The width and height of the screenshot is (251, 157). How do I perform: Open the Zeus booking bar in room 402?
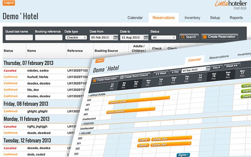point(131,110)
